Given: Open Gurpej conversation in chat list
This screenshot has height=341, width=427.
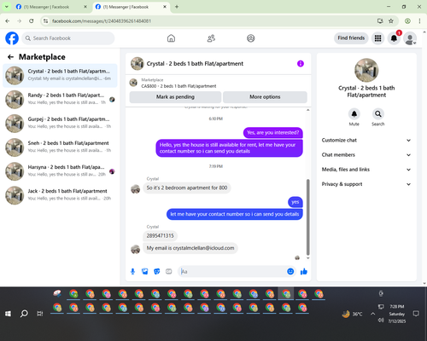Looking at the screenshot, I should tap(60, 124).
